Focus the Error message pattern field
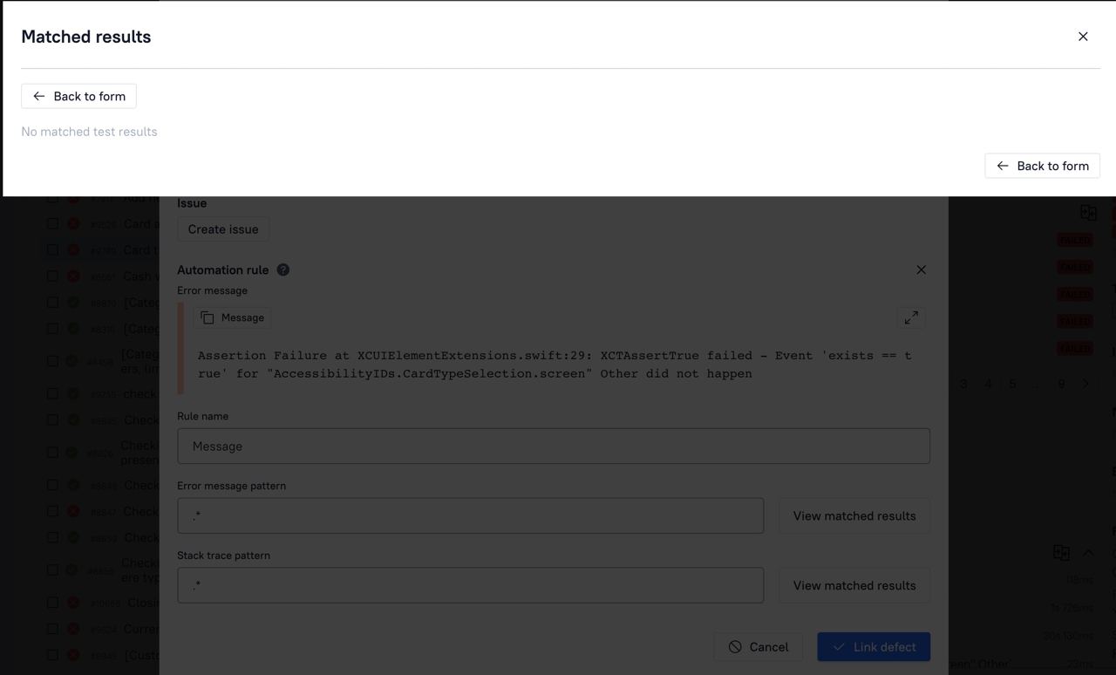Viewport: 1116px width, 675px height. 471,516
